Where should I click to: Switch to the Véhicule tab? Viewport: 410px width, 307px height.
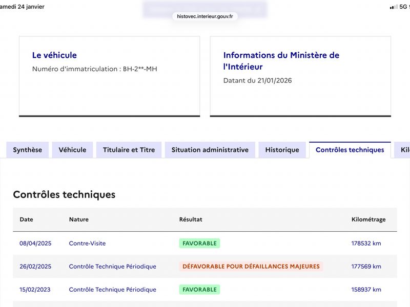tap(72, 150)
